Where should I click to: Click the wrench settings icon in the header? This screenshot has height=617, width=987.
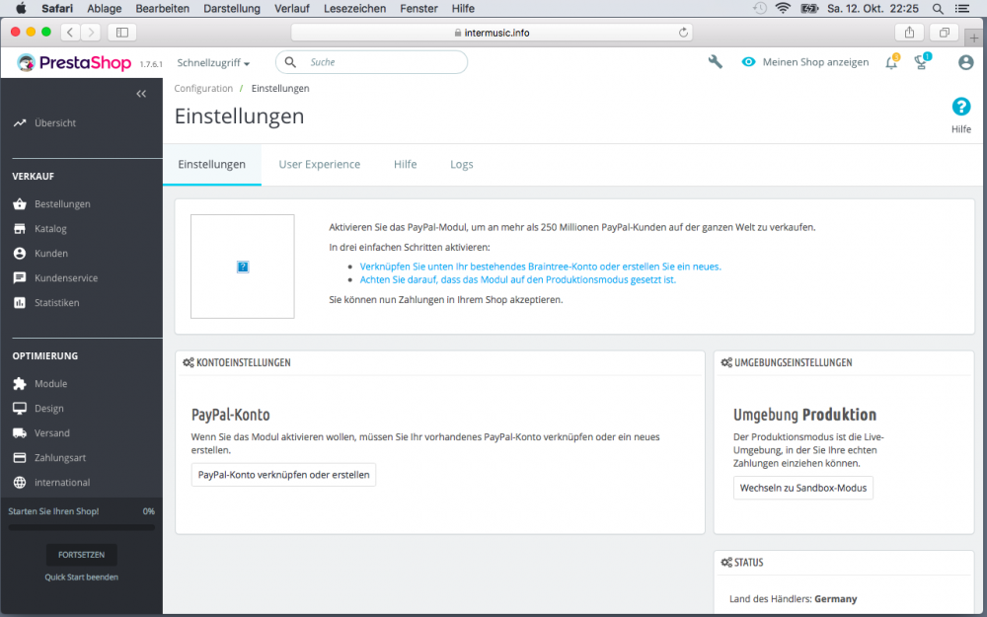coord(714,61)
